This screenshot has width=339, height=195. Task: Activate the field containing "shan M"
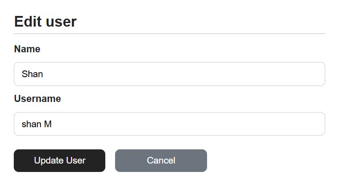pos(169,124)
